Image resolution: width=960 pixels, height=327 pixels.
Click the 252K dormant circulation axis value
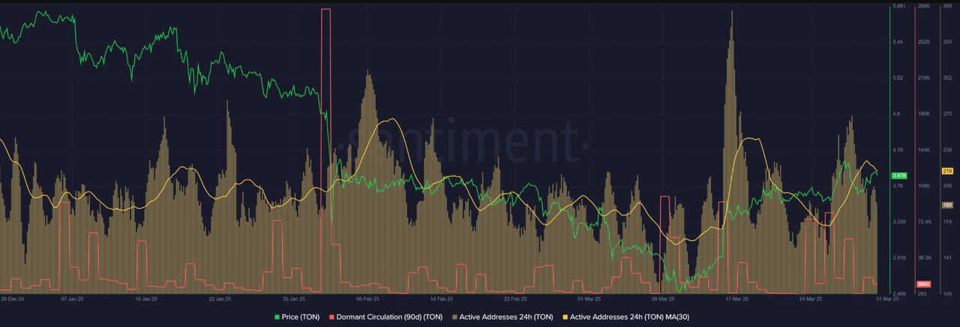pos(924,42)
